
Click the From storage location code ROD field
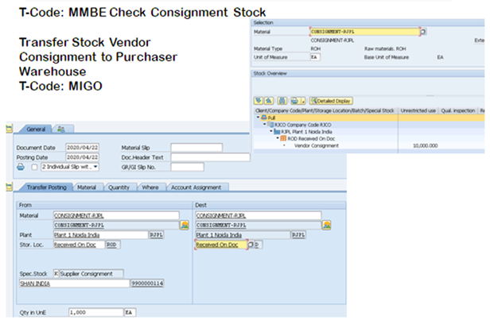tap(113, 245)
